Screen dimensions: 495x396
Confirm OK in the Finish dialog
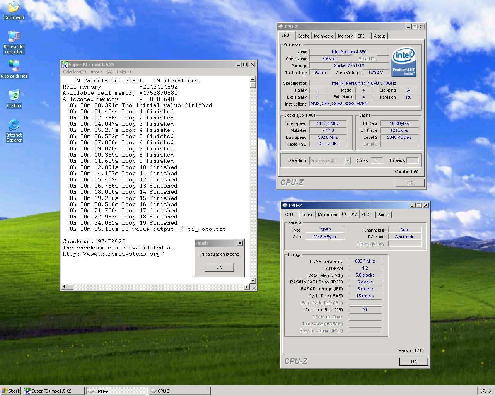[219, 267]
